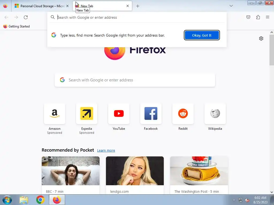
Task: Launch Google Chrome from the taskbar
Action: 40,200
